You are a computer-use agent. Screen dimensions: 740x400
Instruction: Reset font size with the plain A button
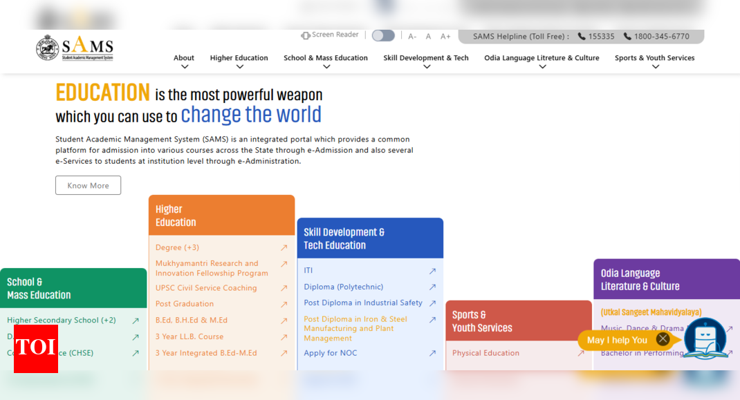(x=428, y=37)
